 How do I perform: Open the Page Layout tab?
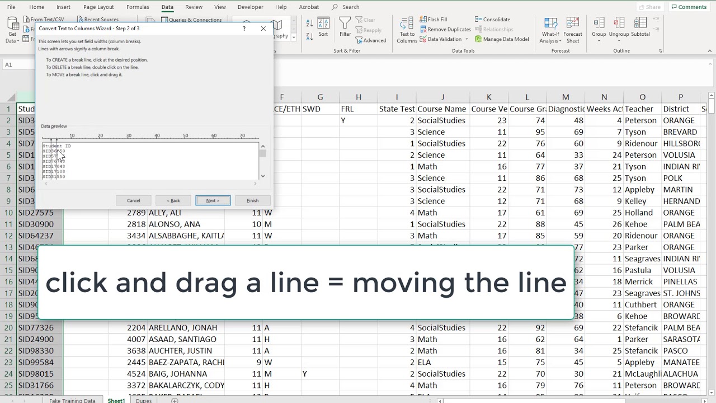coord(98,7)
